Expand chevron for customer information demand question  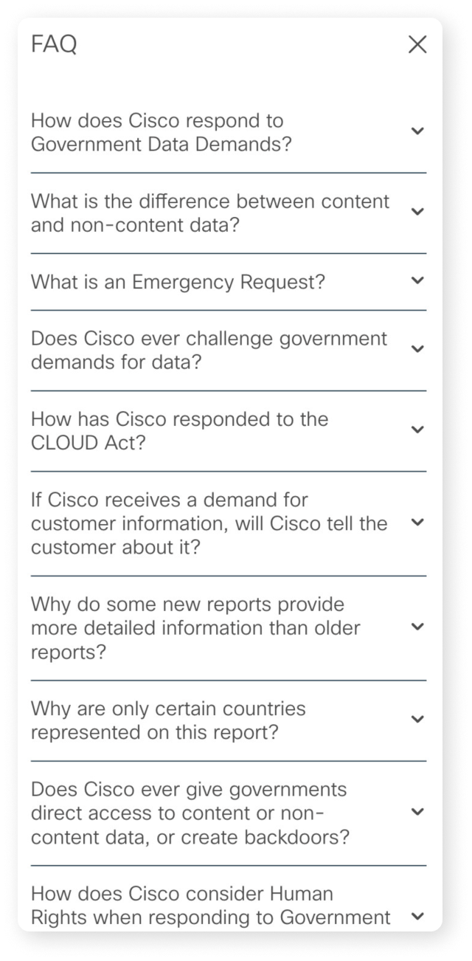(417, 523)
